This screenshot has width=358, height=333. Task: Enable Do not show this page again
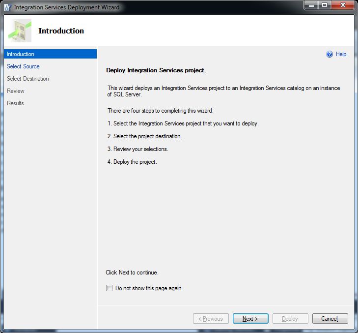coord(109,288)
